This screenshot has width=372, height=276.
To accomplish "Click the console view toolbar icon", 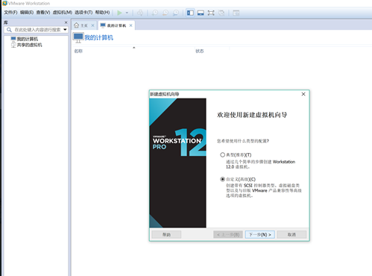I will pos(236,13).
